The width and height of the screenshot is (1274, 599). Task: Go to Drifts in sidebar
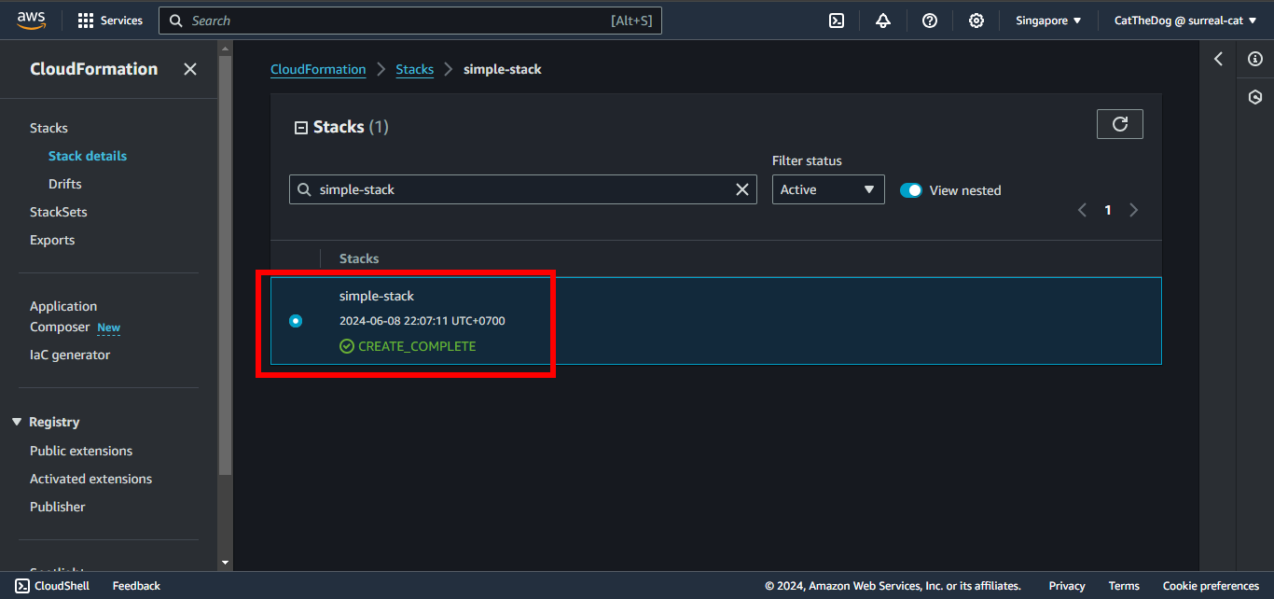point(65,184)
